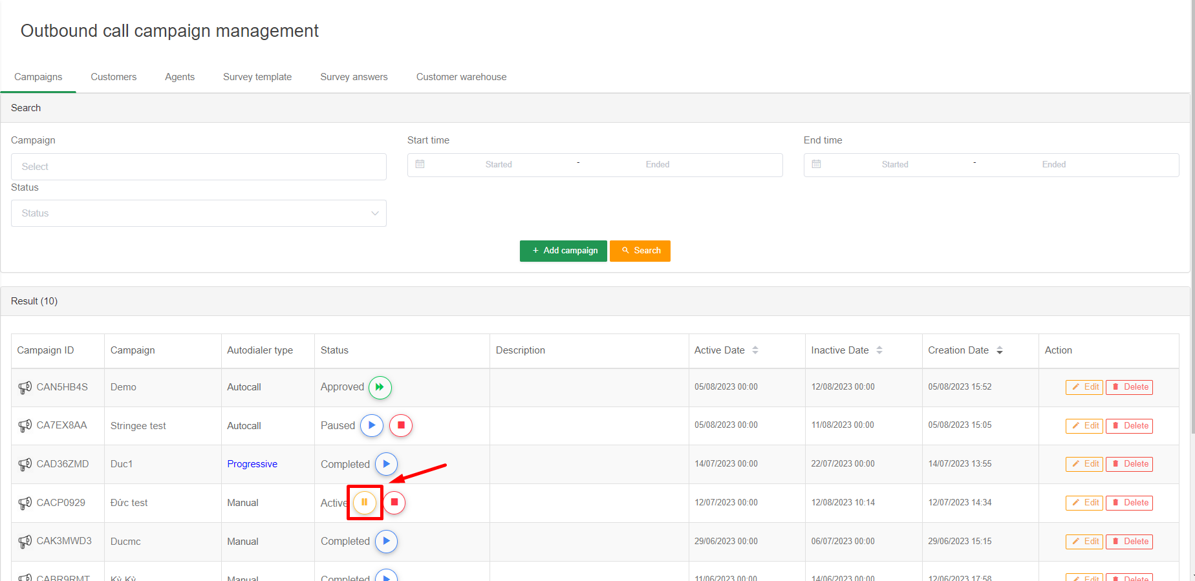Start the approved Demo campaign
The width and height of the screenshot is (1195, 581).
coord(380,387)
